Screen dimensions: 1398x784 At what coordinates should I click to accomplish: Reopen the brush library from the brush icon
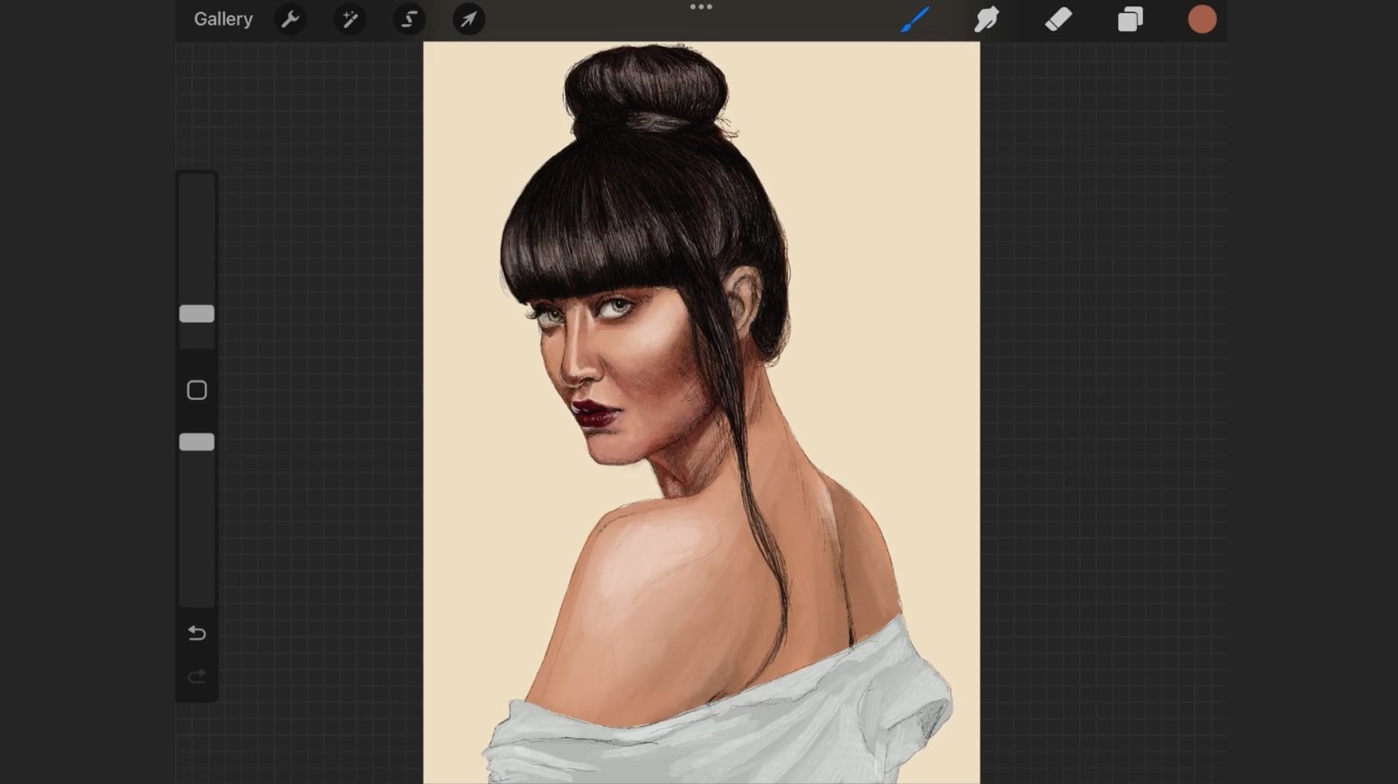click(x=913, y=19)
